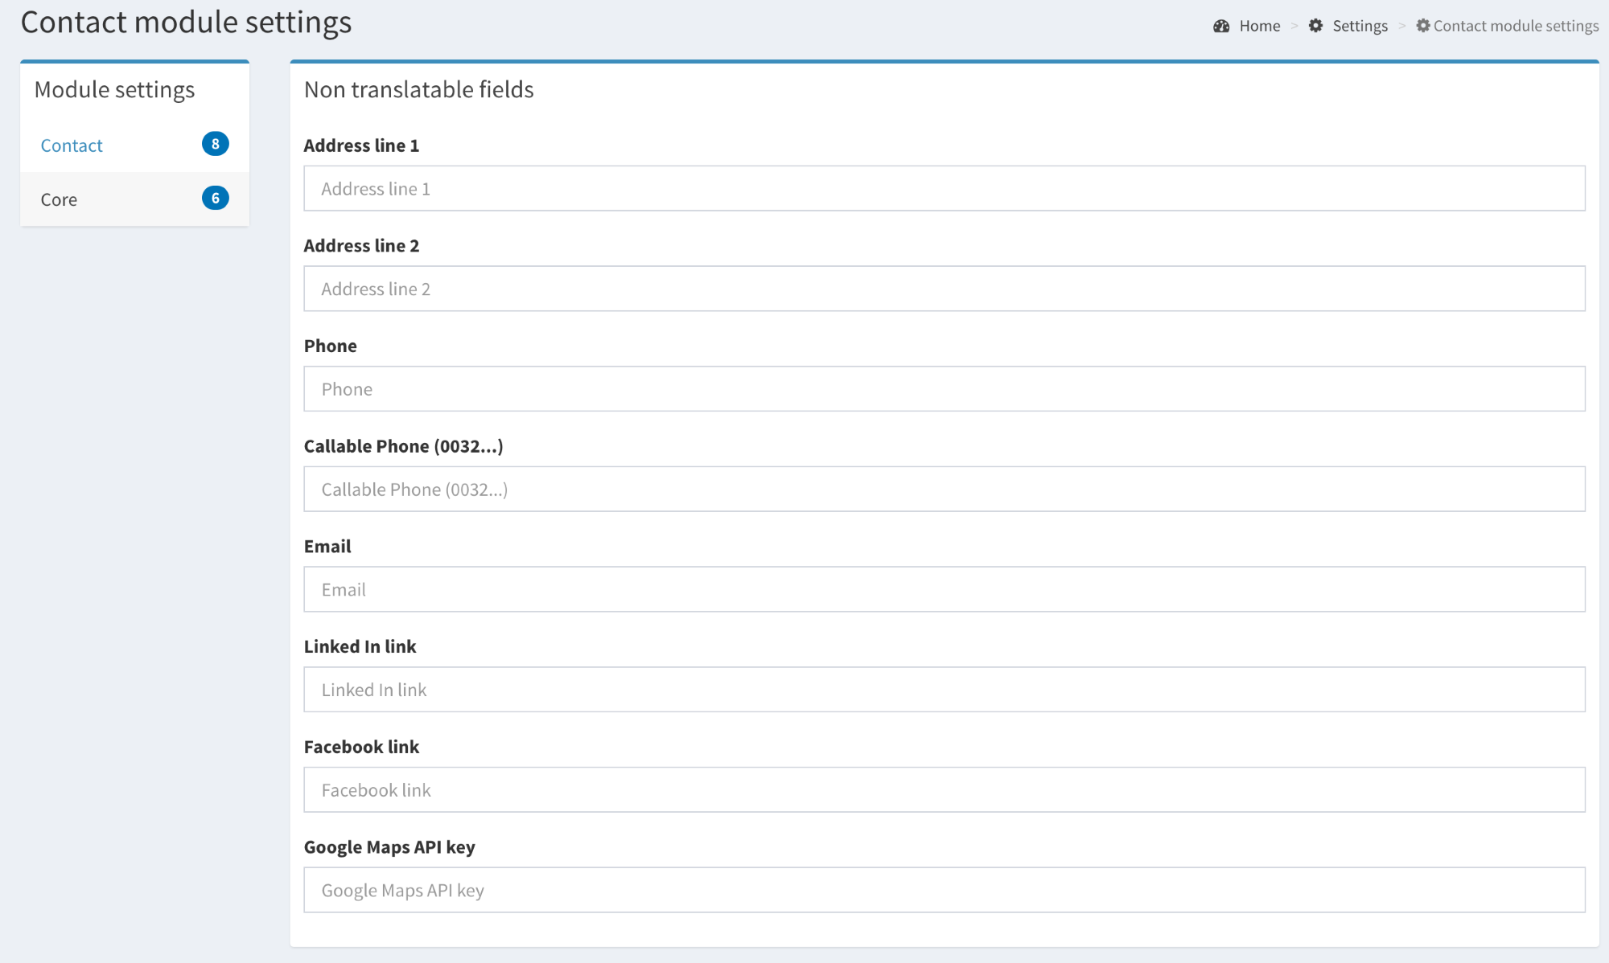Select the Email input field
This screenshot has width=1609, height=963.
pyautogui.click(x=944, y=589)
